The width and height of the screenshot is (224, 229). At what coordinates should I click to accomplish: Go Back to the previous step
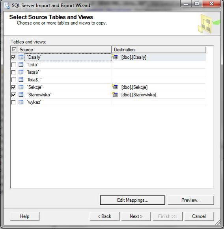point(105,216)
